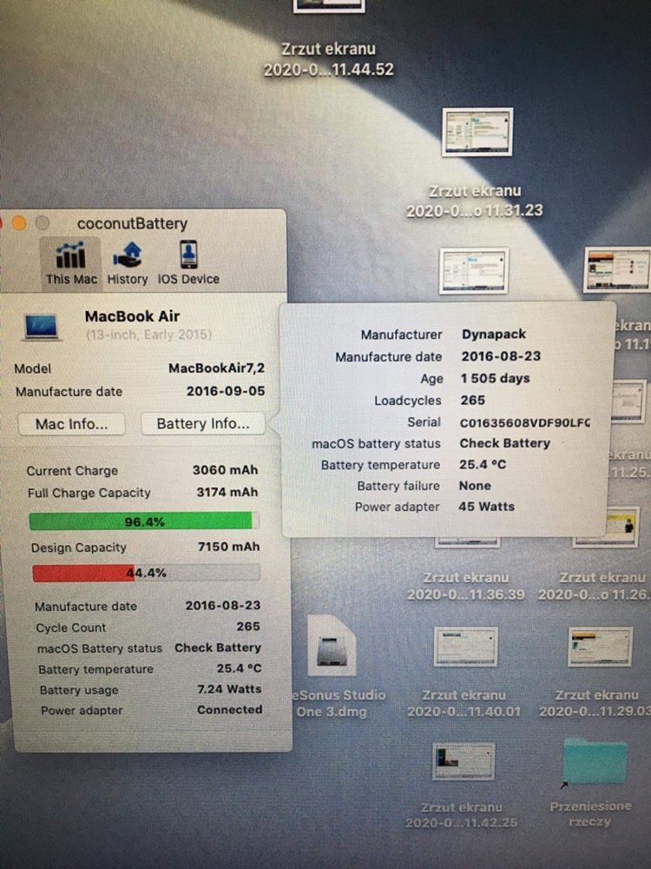
Task: Click the gray zoom window button
Action: pos(42,222)
